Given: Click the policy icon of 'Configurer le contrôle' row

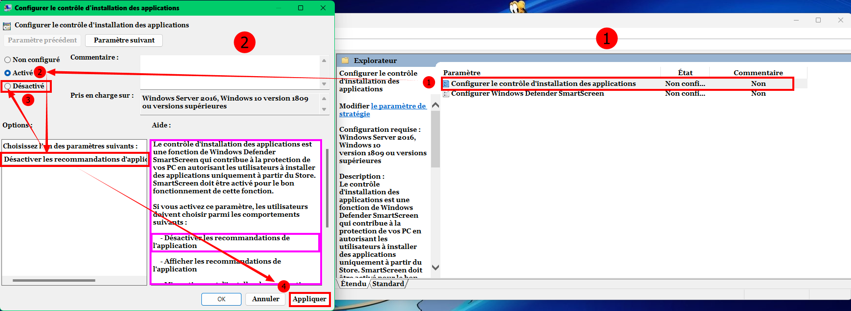Looking at the screenshot, I should point(446,83).
